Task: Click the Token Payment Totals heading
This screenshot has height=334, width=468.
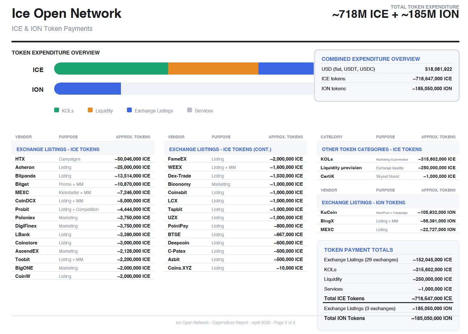Action: 358,250
